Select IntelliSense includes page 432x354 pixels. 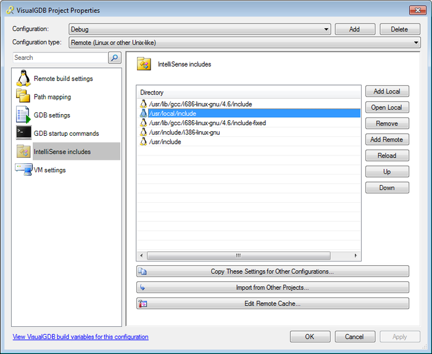[77, 151]
